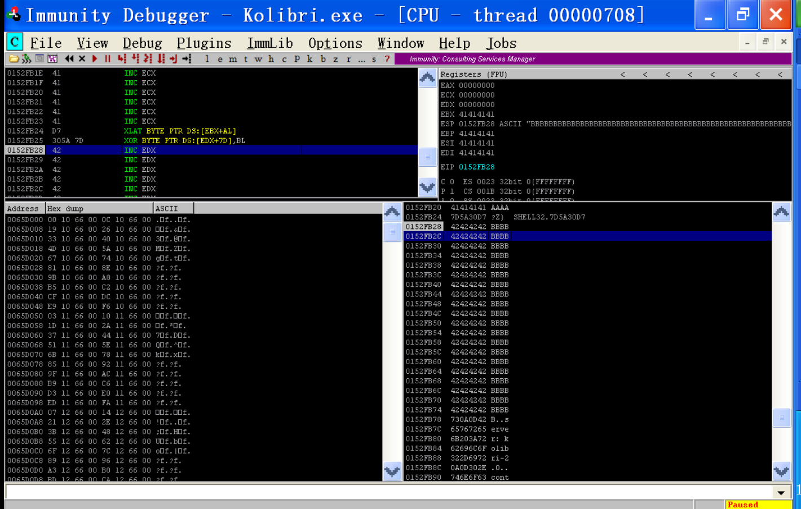The image size is (801, 509).
Task: Click the Trace into toolbar icon
Action: (148, 59)
